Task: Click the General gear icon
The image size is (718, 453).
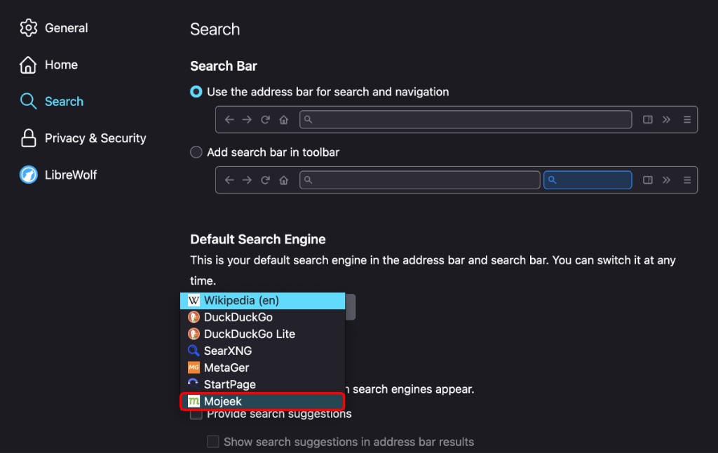Action: tap(28, 28)
